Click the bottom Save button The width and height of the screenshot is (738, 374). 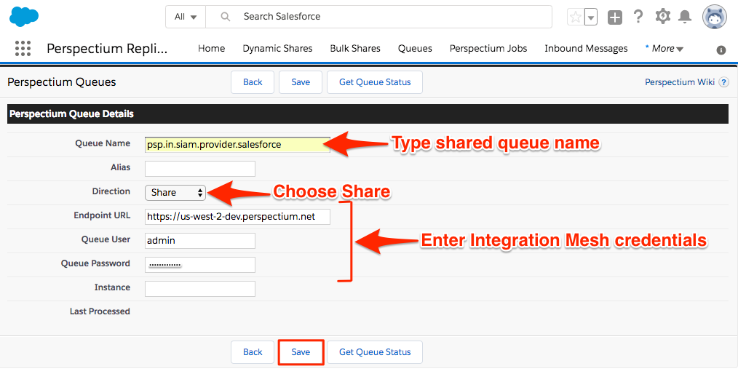click(x=301, y=352)
